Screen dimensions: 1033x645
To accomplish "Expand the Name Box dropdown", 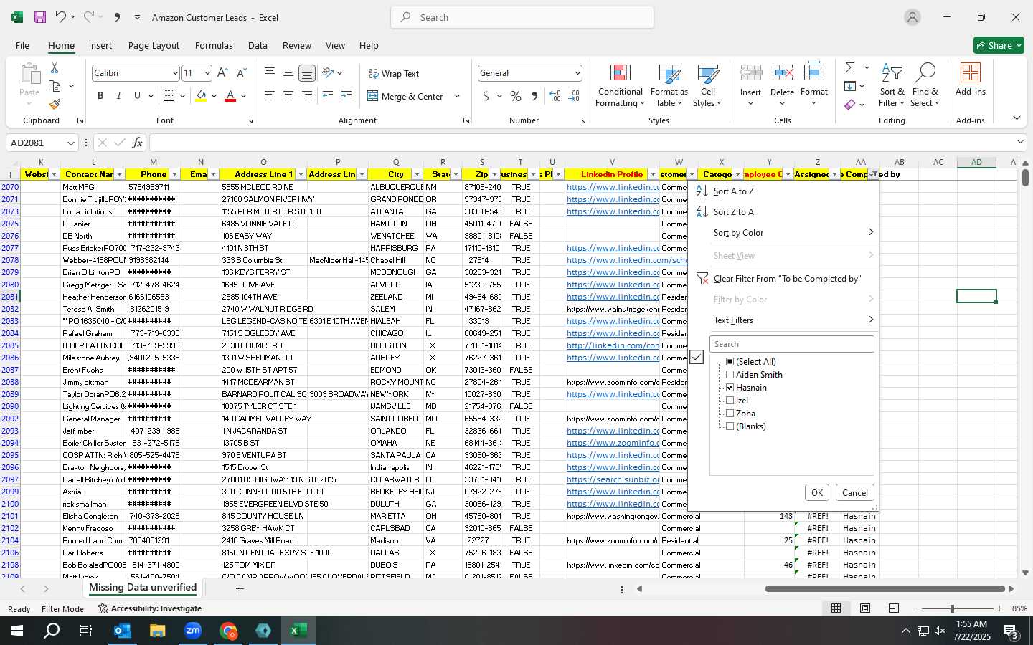I will pyautogui.click(x=70, y=143).
